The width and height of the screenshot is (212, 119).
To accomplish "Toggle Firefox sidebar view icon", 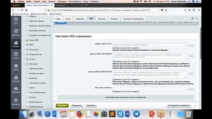I will (194, 10).
